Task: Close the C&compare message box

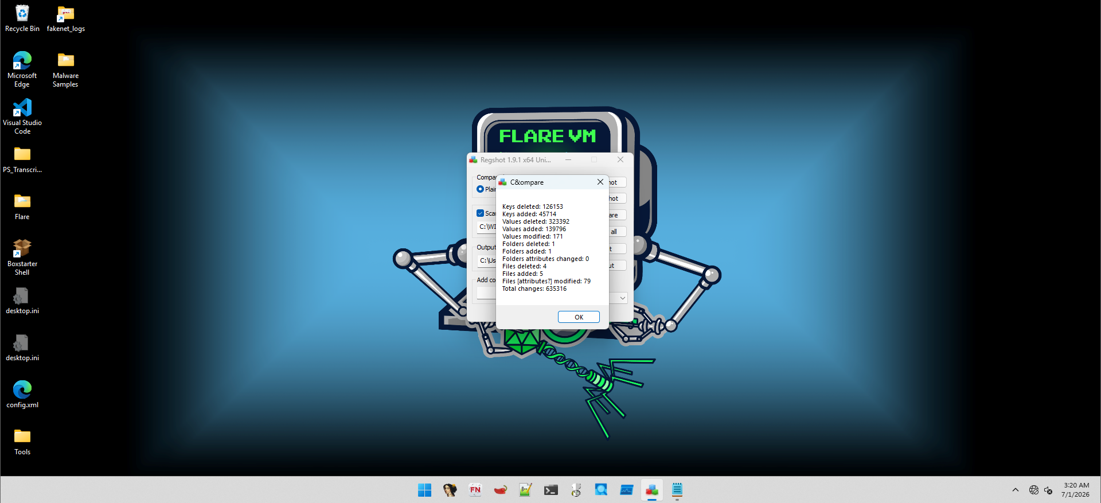Action: (x=600, y=182)
